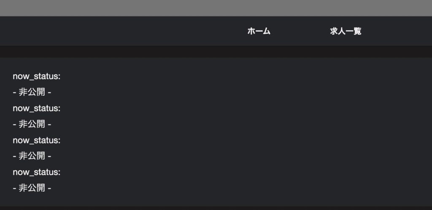Click the third now_status label

tap(37, 140)
